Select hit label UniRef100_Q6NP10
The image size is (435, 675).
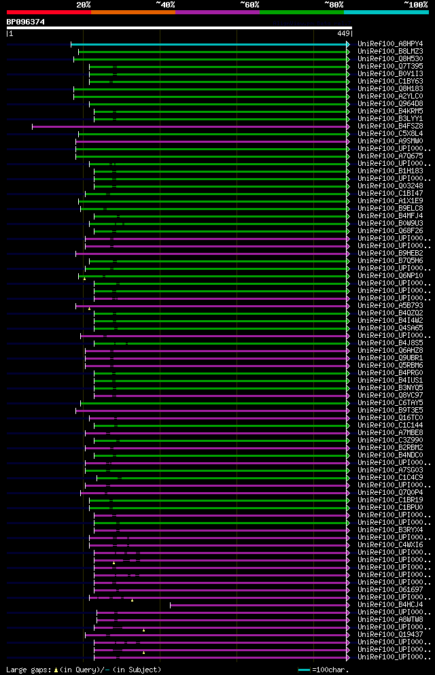pyautogui.click(x=390, y=275)
